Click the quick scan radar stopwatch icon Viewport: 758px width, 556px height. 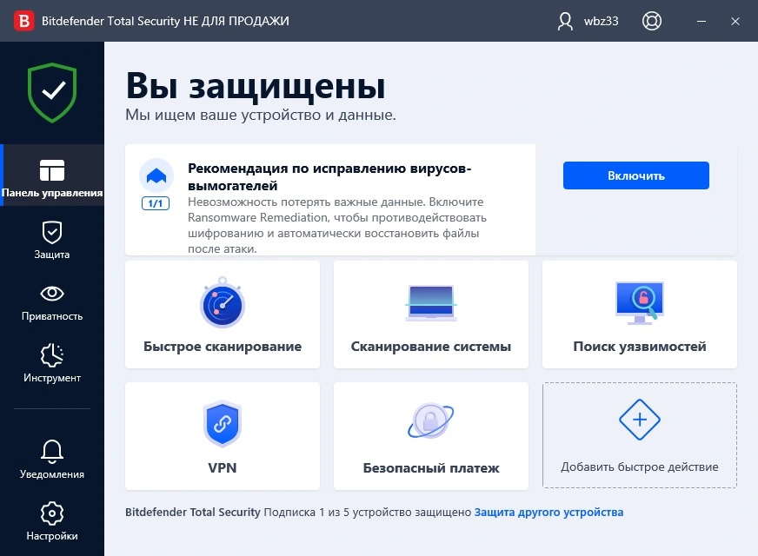coord(223,302)
